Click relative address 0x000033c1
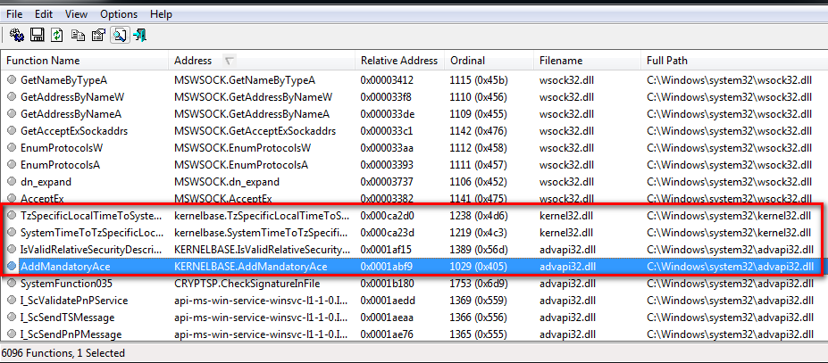The width and height of the screenshot is (828, 363). (x=387, y=131)
